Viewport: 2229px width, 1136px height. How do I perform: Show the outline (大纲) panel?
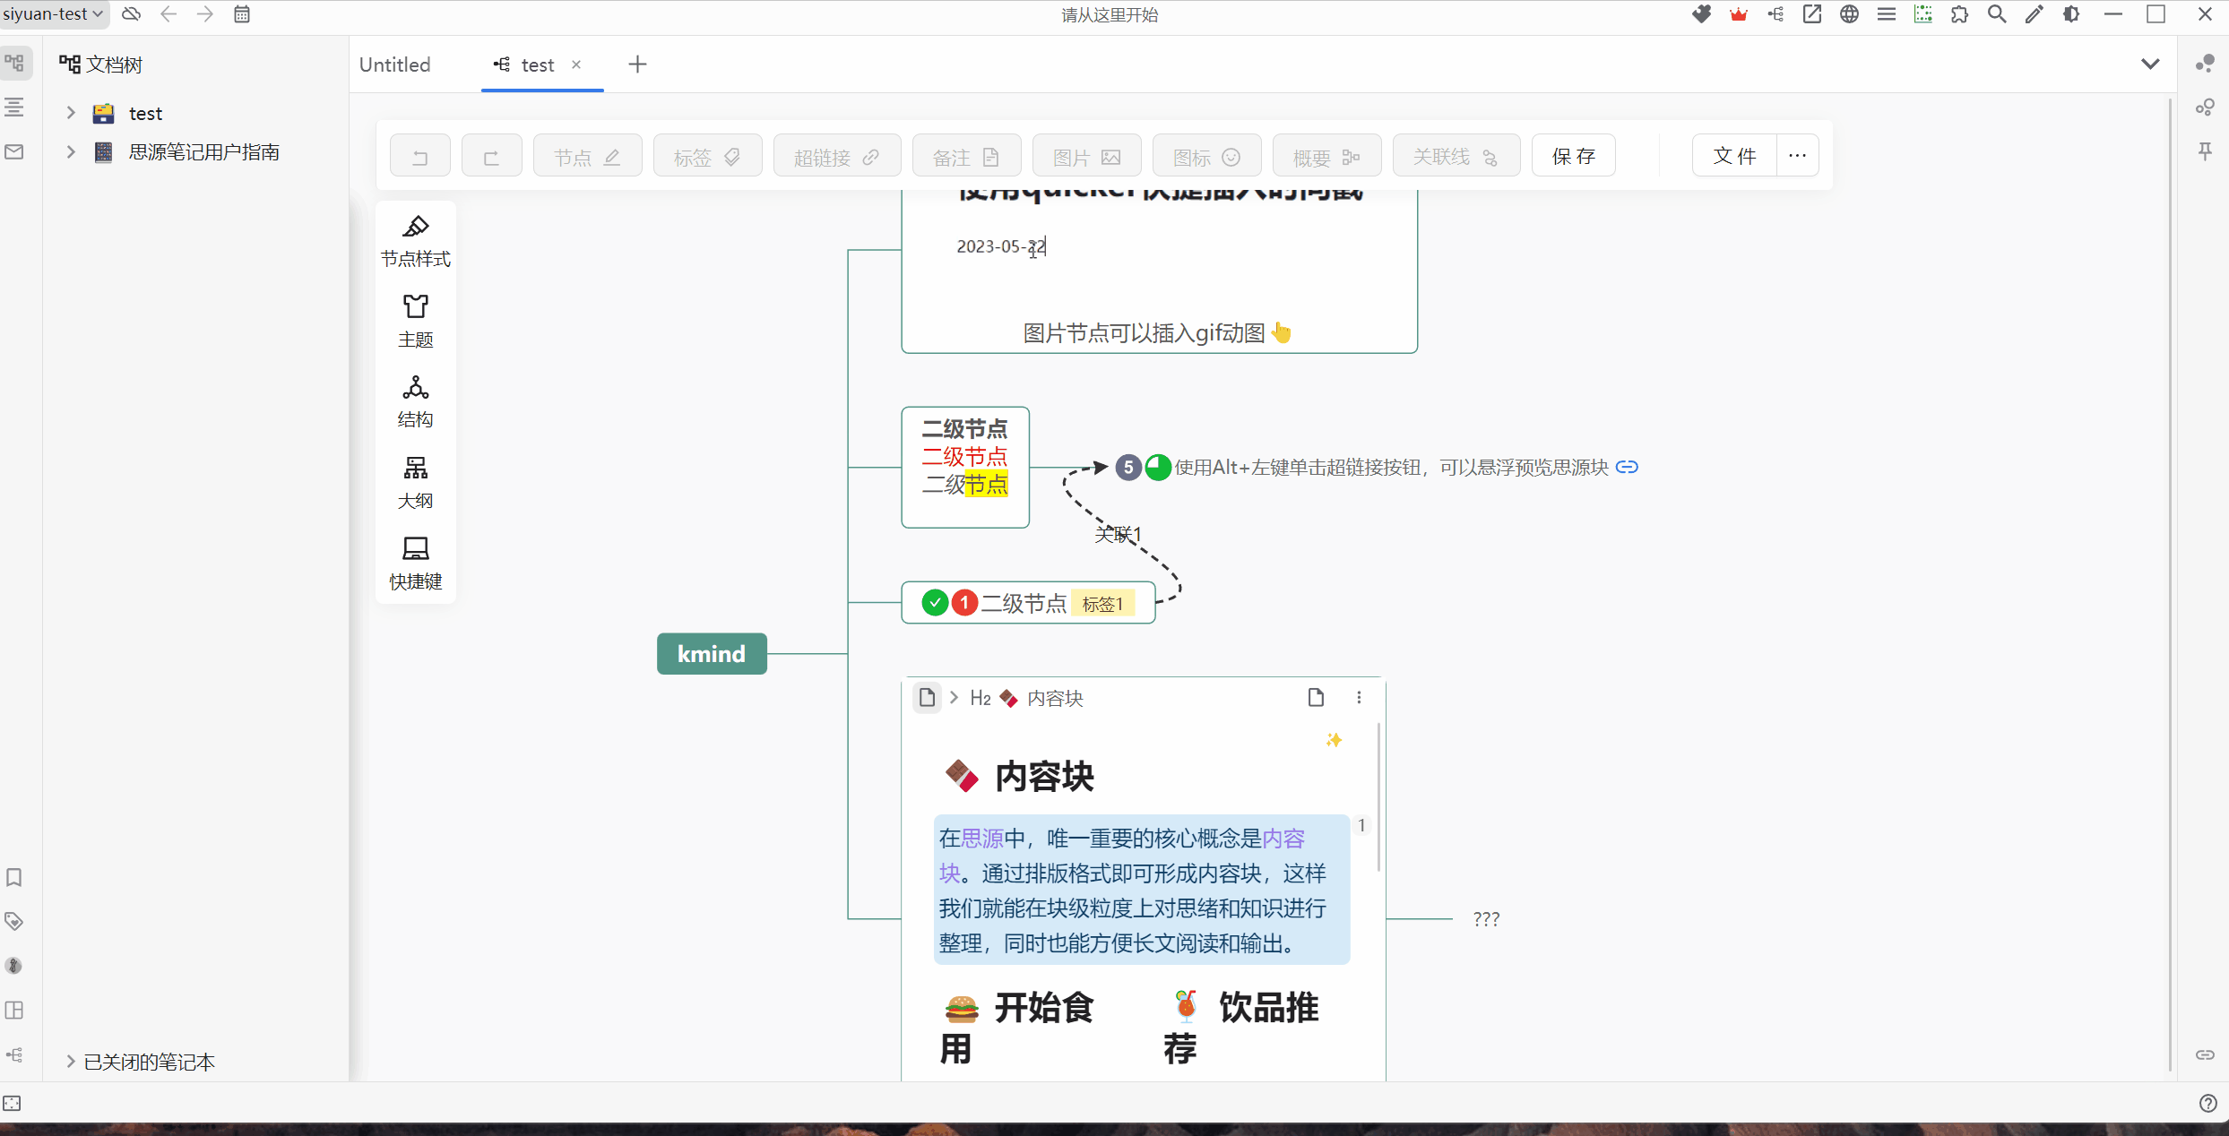click(415, 481)
